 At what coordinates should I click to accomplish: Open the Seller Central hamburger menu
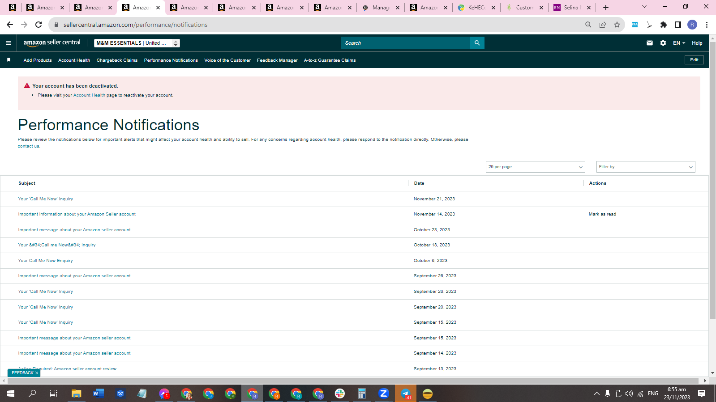tap(9, 43)
